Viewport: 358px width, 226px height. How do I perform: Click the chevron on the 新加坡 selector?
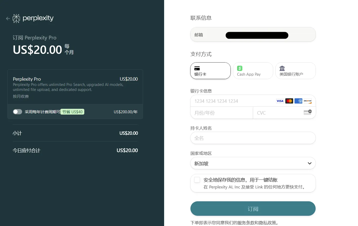[310, 163]
